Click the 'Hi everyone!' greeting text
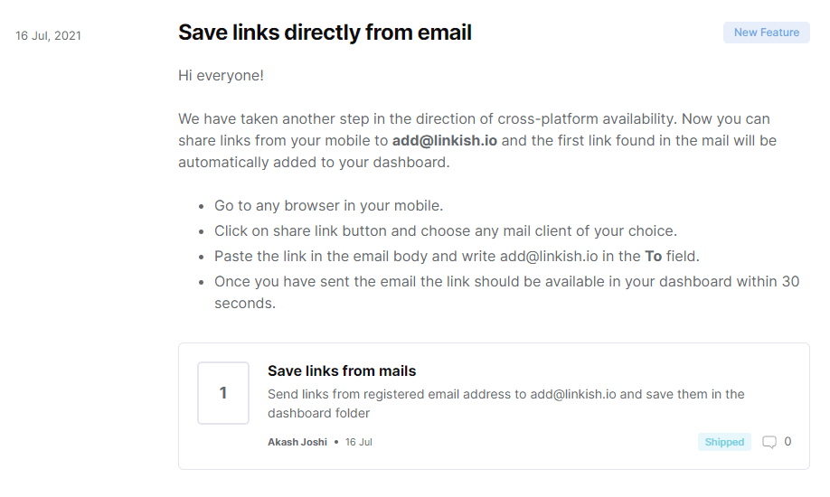 (x=222, y=75)
